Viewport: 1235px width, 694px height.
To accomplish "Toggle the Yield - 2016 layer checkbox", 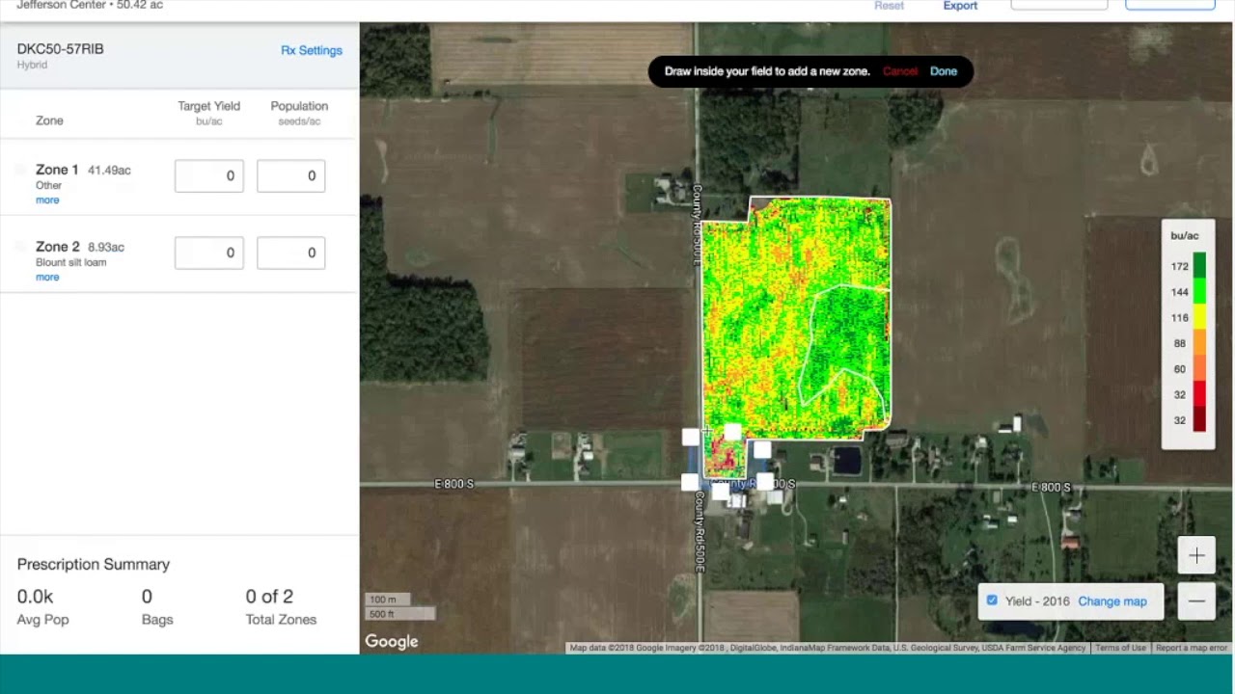I will [x=992, y=601].
